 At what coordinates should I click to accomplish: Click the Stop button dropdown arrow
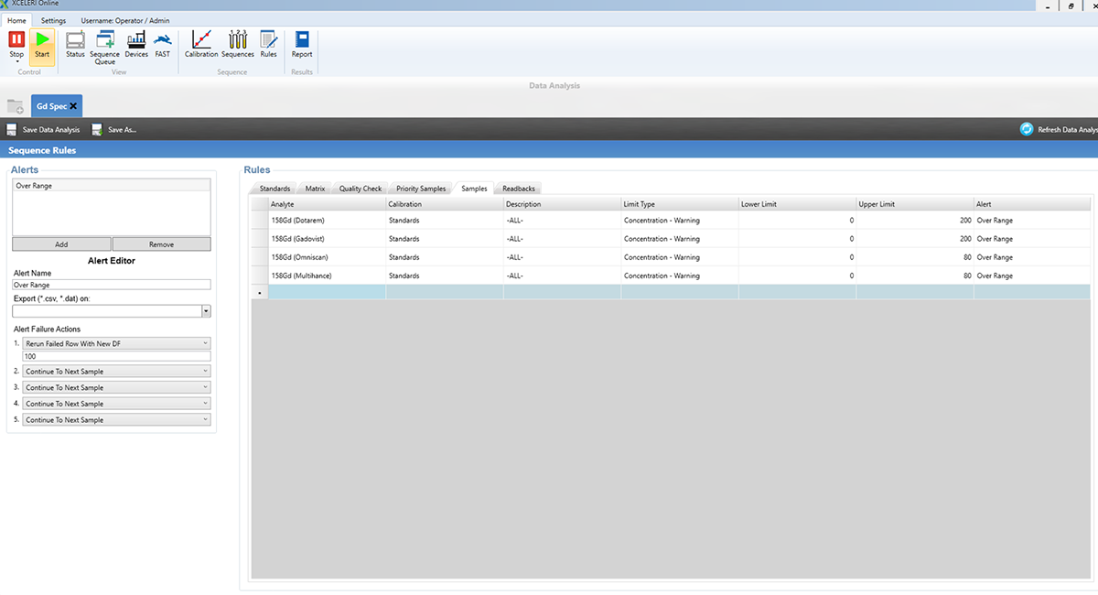pyautogui.click(x=16, y=62)
